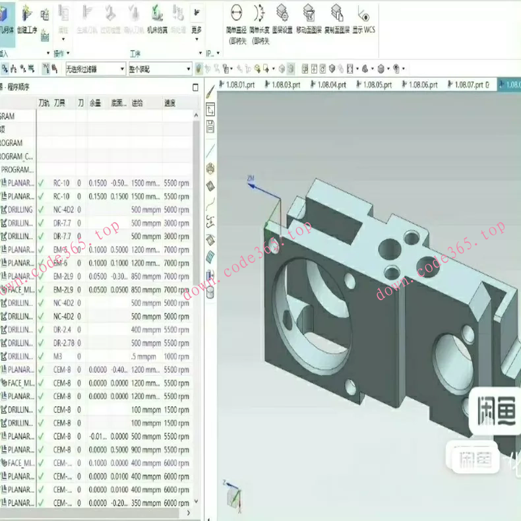This screenshot has width=521, height=521.
Task: Select the 简单长度 simple length measure tool
Action: coord(259,24)
